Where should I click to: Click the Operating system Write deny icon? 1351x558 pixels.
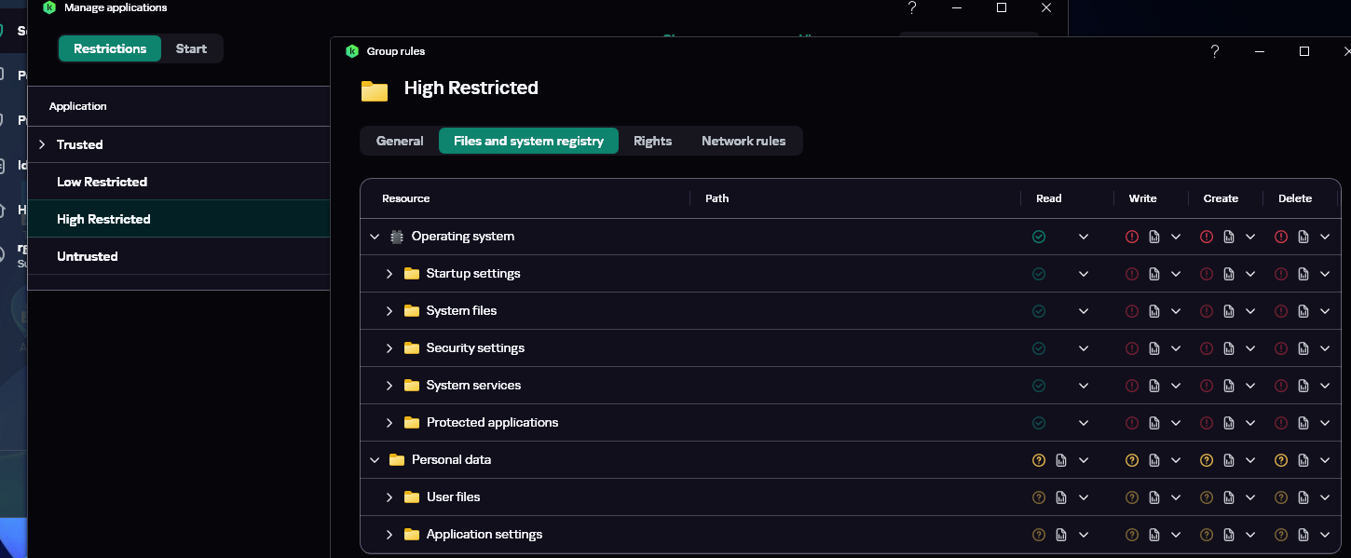click(1132, 237)
